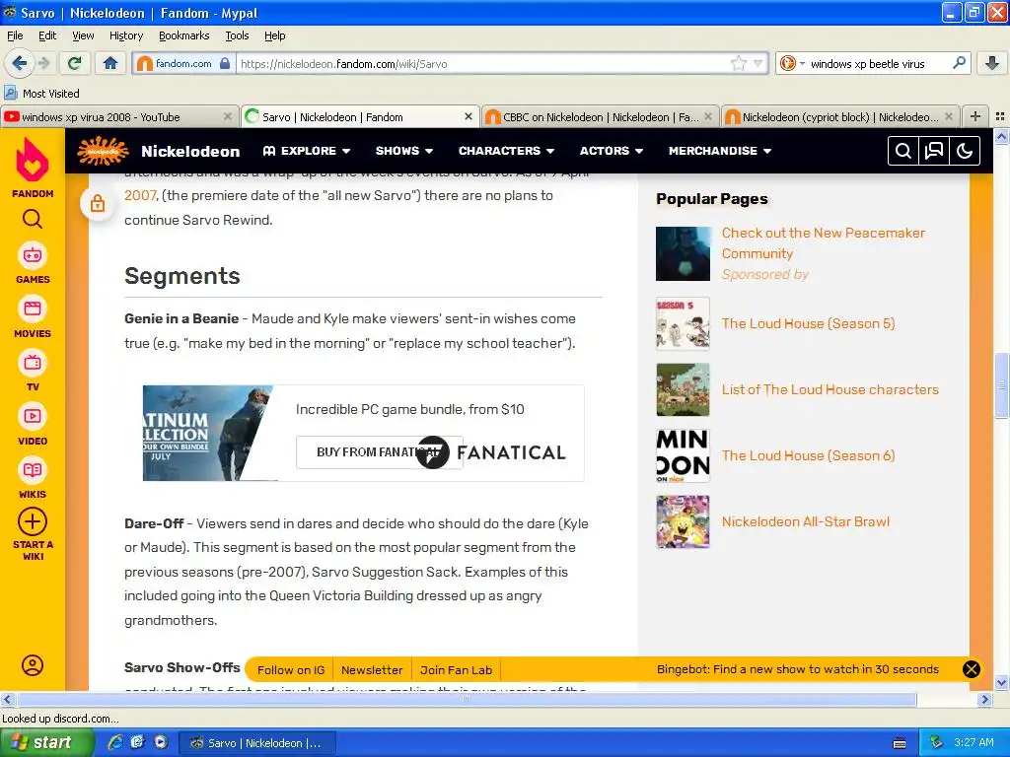Close the Bingebot notification bar
The height and width of the screenshot is (757, 1010).
(972, 669)
